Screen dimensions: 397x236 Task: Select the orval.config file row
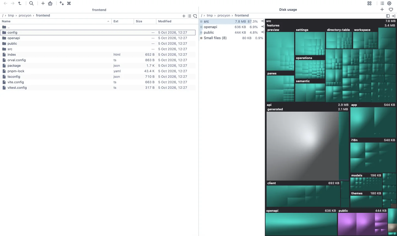click(98, 60)
